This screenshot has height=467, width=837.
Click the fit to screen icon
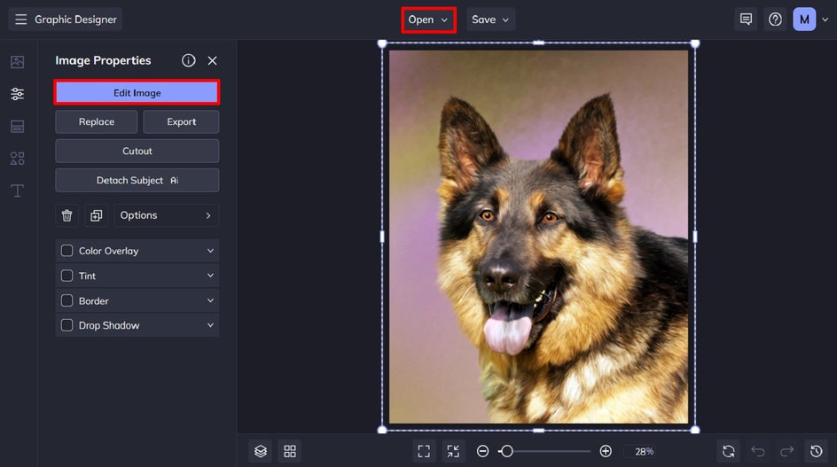coord(424,451)
